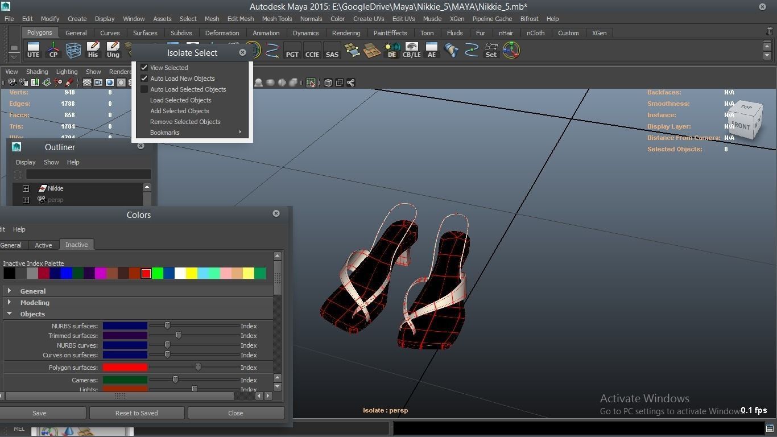Uncheck Auto Load New Objects

(144, 79)
